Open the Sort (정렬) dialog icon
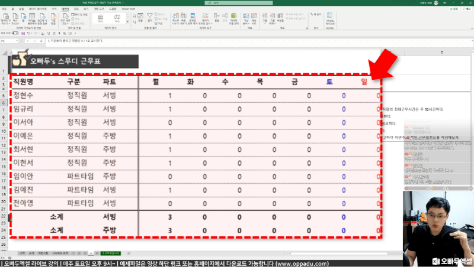The width and height of the screenshot is (474, 267). point(140,18)
